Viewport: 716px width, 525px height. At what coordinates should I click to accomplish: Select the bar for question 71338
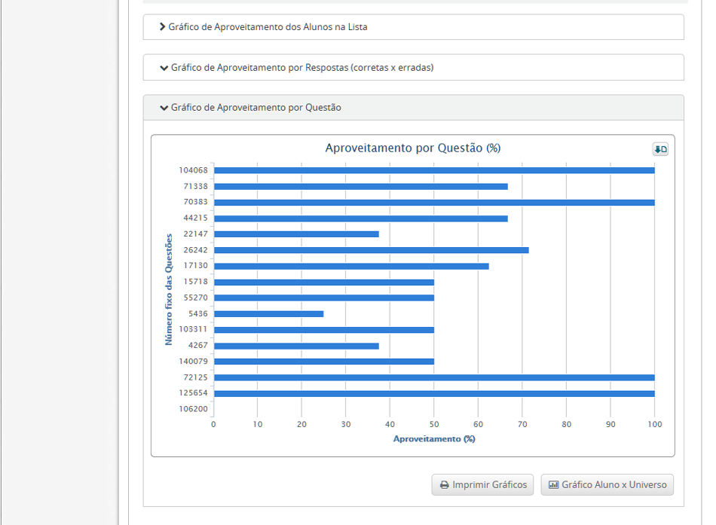click(360, 186)
